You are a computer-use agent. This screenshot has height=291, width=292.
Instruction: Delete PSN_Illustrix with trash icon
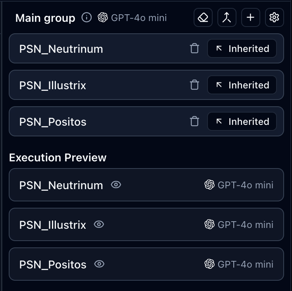pos(194,85)
